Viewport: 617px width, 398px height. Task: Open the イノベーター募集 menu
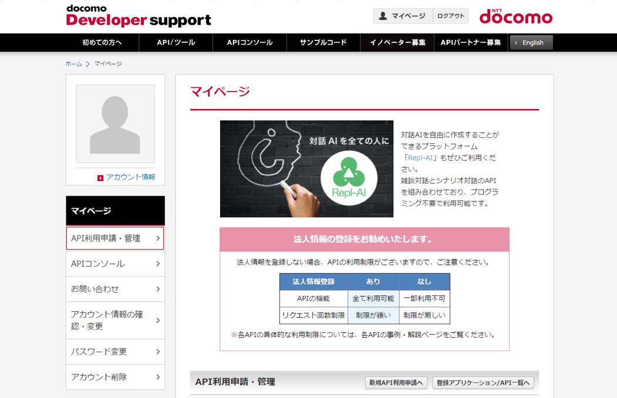tap(397, 42)
